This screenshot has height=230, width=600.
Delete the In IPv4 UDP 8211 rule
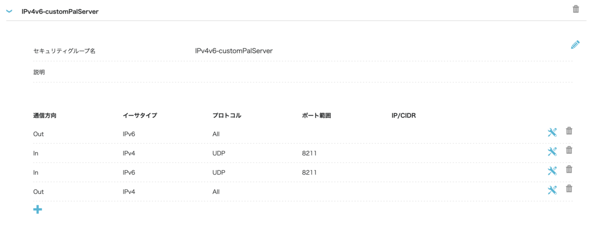tap(569, 150)
